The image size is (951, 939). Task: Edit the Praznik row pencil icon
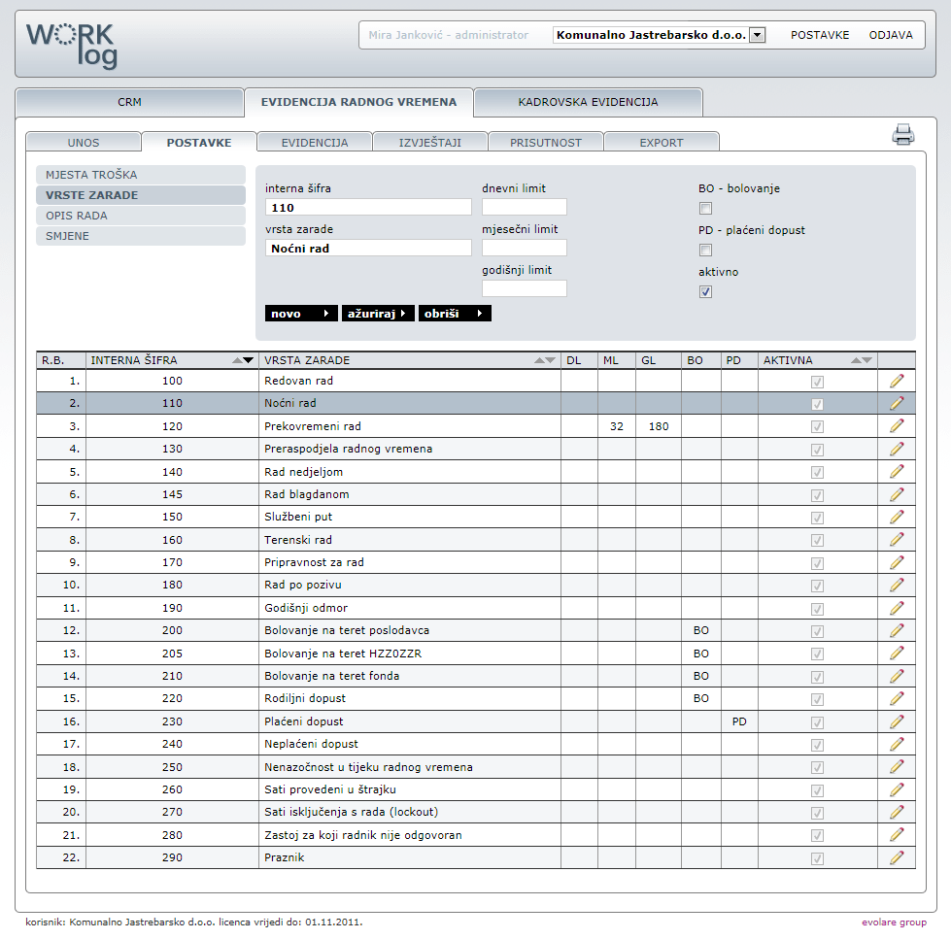pos(897,857)
